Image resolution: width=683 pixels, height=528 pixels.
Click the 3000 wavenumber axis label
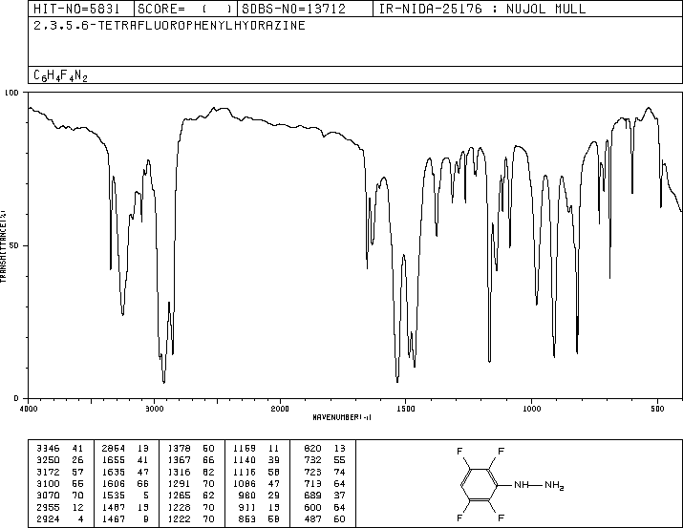coord(154,409)
